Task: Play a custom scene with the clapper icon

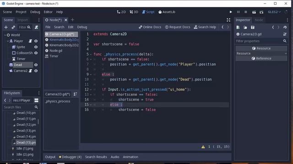Action: pyautogui.click(x=261, y=12)
